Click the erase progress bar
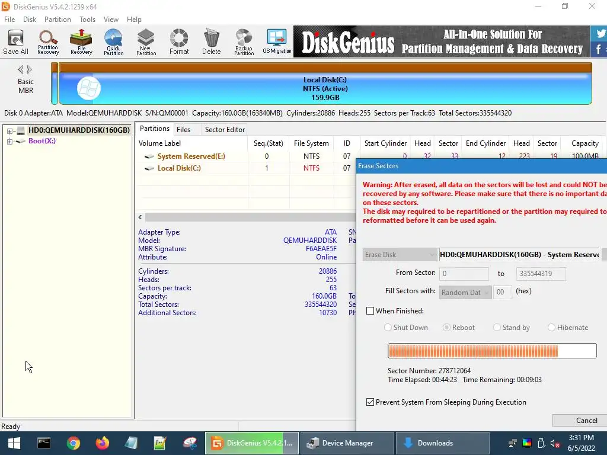The image size is (607, 455). tap(492, 351)
